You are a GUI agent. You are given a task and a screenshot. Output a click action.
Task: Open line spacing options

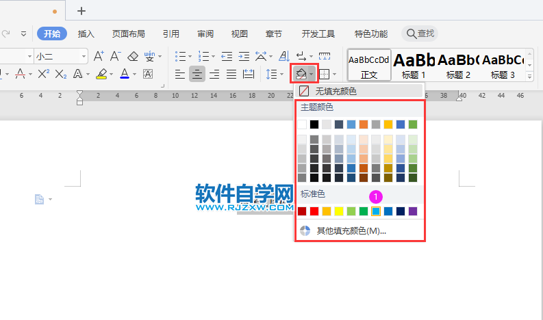click(x=271, y=74)
